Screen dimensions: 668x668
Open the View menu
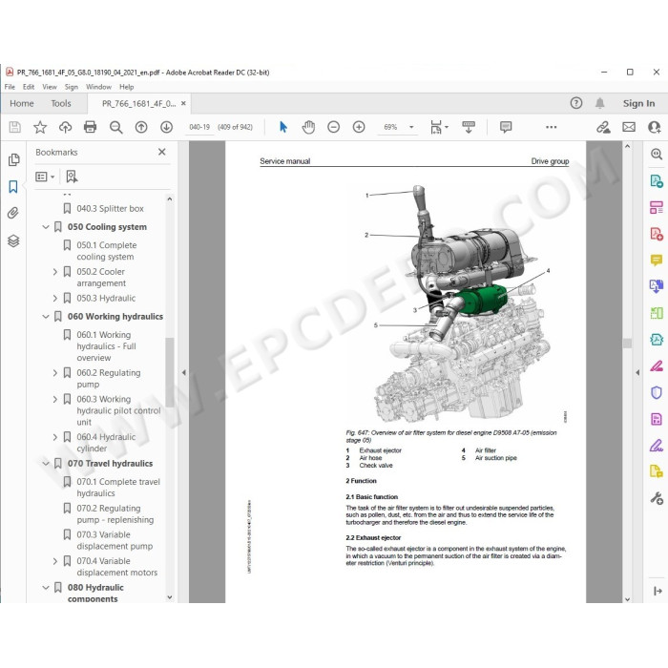click(50, 87)
